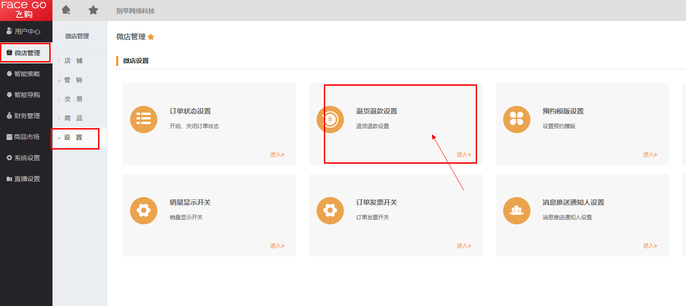Expand the 交易 submenu
The width and height of the screenshot is (686, 306).
coord(73,99)
